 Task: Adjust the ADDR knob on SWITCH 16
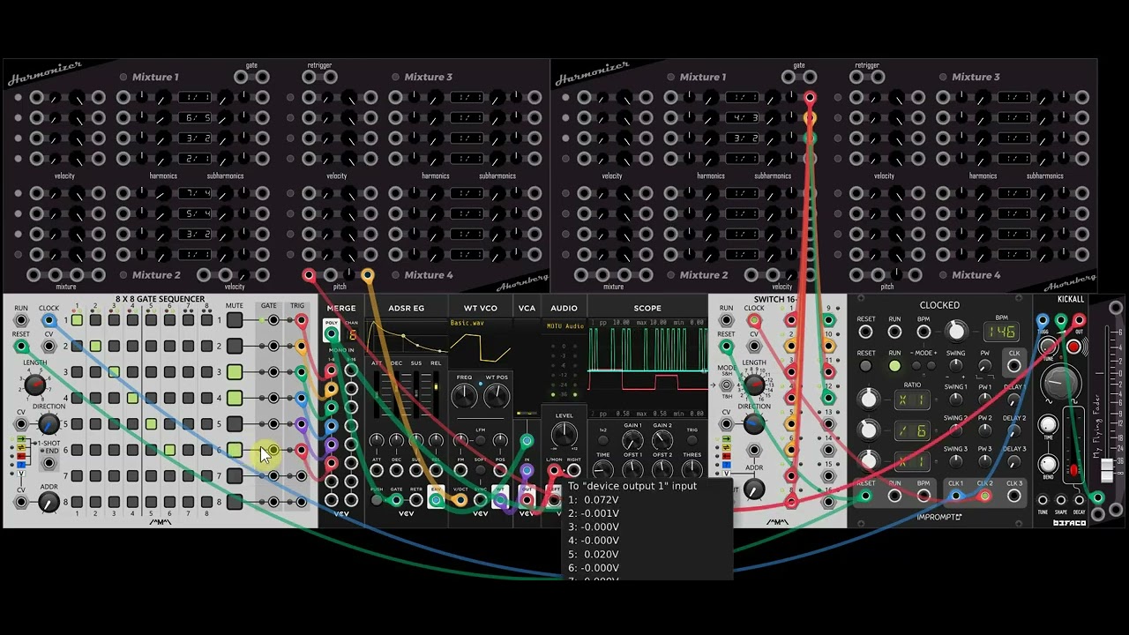click(x=754, y=489)
